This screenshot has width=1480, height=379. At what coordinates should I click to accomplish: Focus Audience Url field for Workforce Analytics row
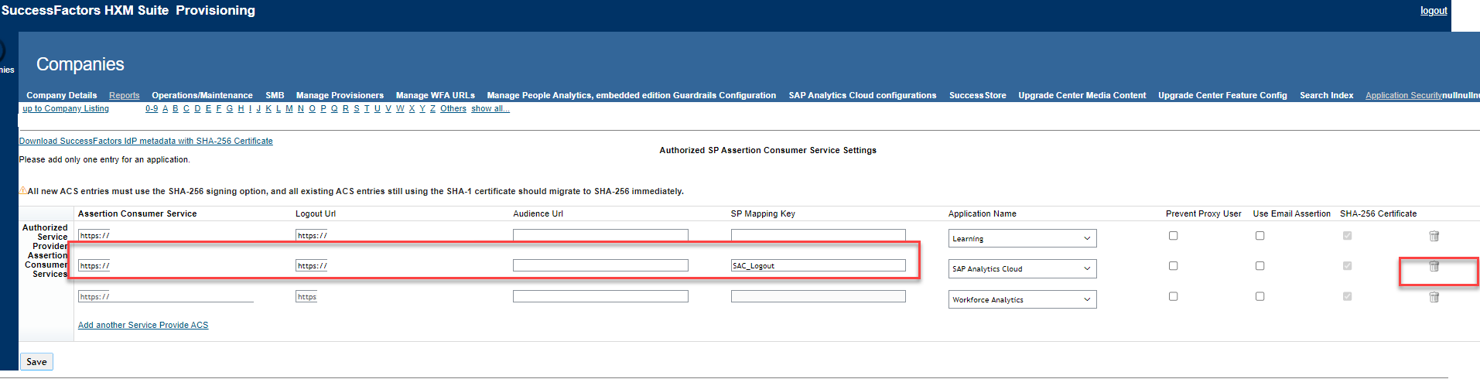pos(600,296)
